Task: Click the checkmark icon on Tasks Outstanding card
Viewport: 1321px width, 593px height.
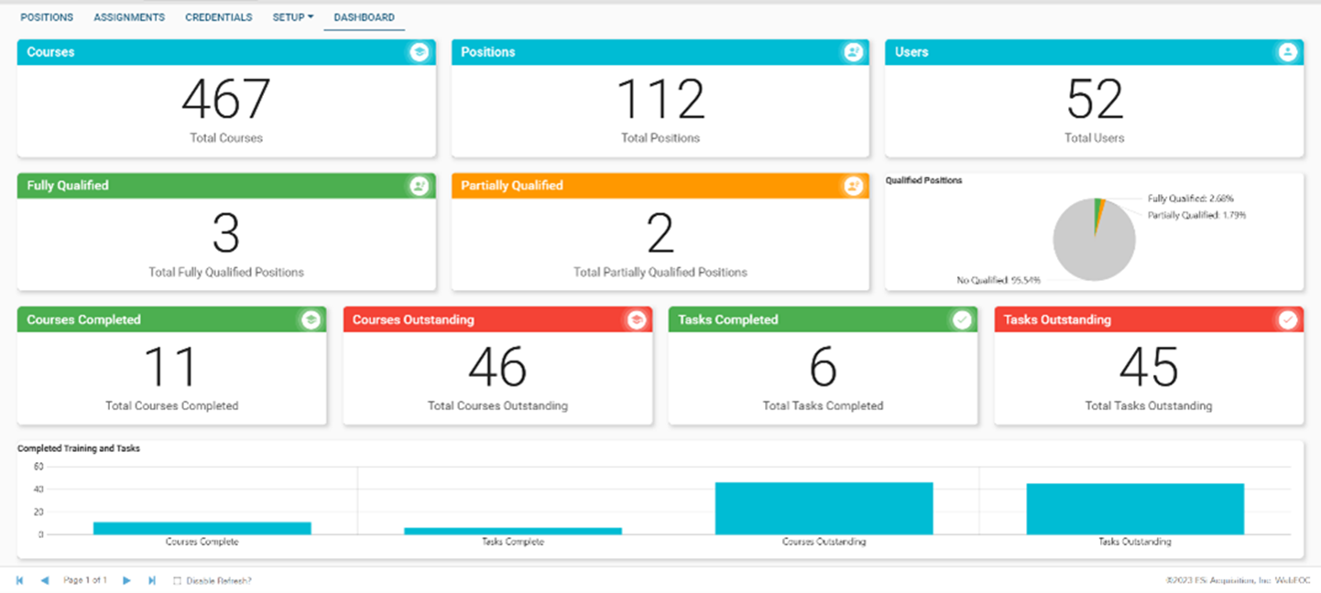Action: tap(1286, 319)
